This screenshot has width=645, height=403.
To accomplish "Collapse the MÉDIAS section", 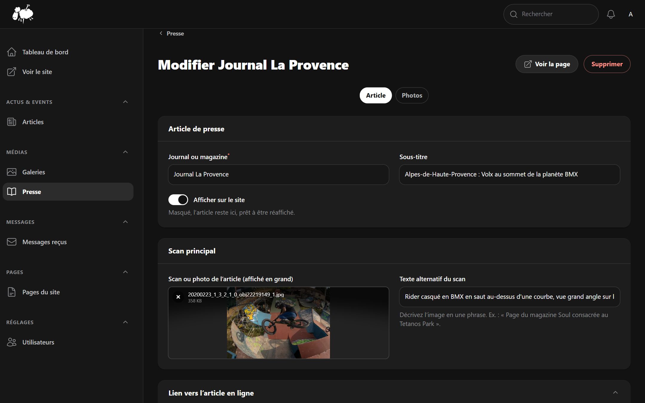I will (125, 152).
